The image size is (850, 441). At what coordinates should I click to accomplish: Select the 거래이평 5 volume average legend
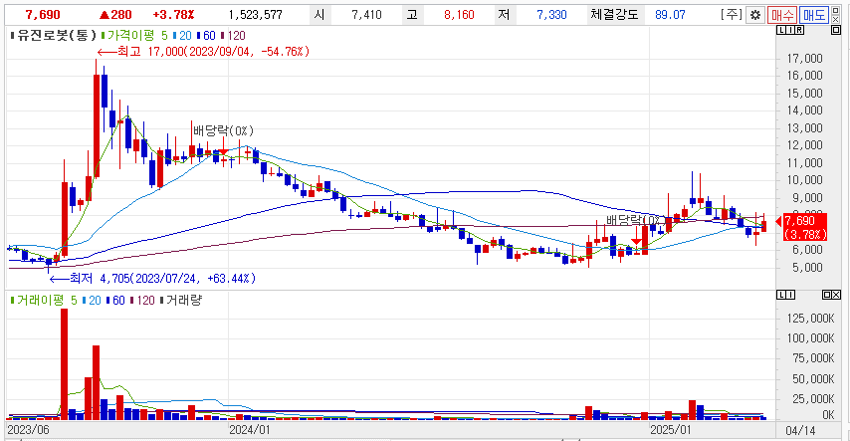[x=45, y=299]
